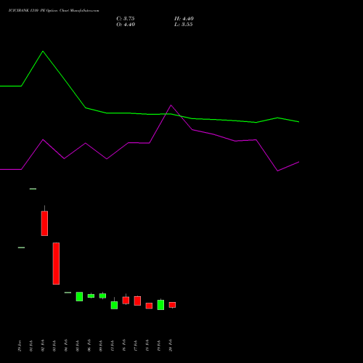Viewport: 363px width, 363px height.
Task: Click the 29 Jan date label
Action: point(20,346)
